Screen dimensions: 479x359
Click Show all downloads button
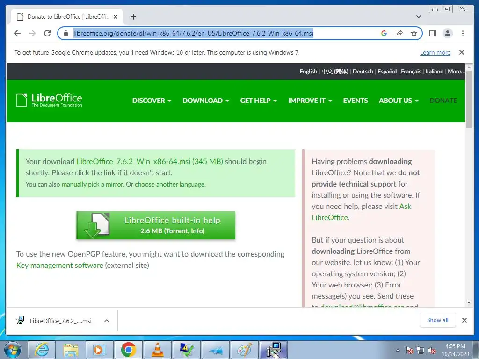coord(437,320)
